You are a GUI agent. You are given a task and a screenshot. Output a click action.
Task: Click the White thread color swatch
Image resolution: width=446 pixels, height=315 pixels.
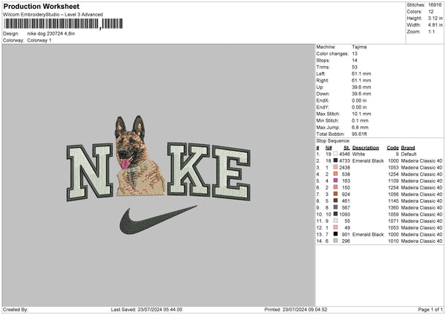[335, 154]
